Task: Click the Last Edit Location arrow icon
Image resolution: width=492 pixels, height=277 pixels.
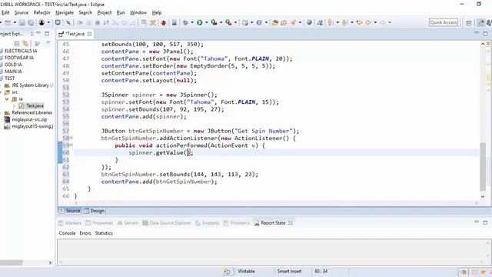Action: [359, 22]
